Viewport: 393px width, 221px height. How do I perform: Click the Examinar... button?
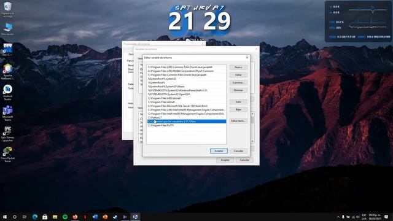pyautogui.click(x=238, y=82)
